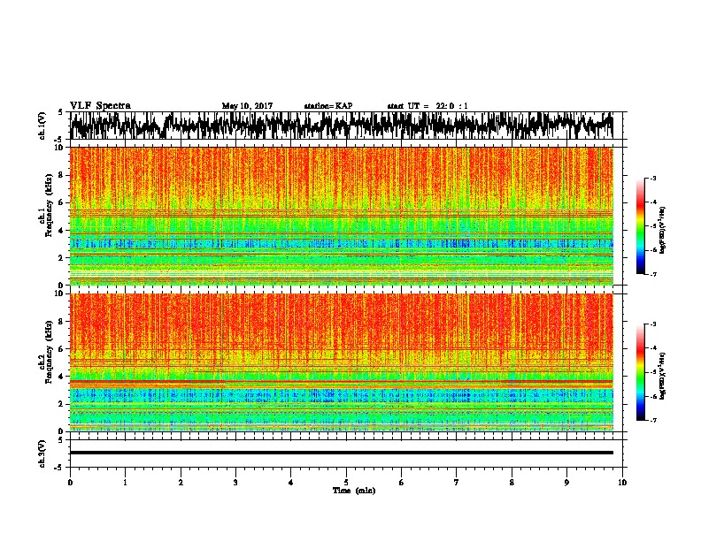This screenshot has width=701, height=541.
Task: Click the ch.2 spectrogram panel
Action: click(342, 362)
